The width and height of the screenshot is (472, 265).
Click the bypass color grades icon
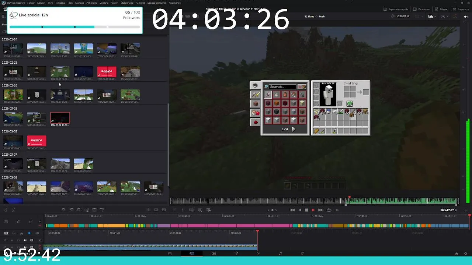(455, 17)
